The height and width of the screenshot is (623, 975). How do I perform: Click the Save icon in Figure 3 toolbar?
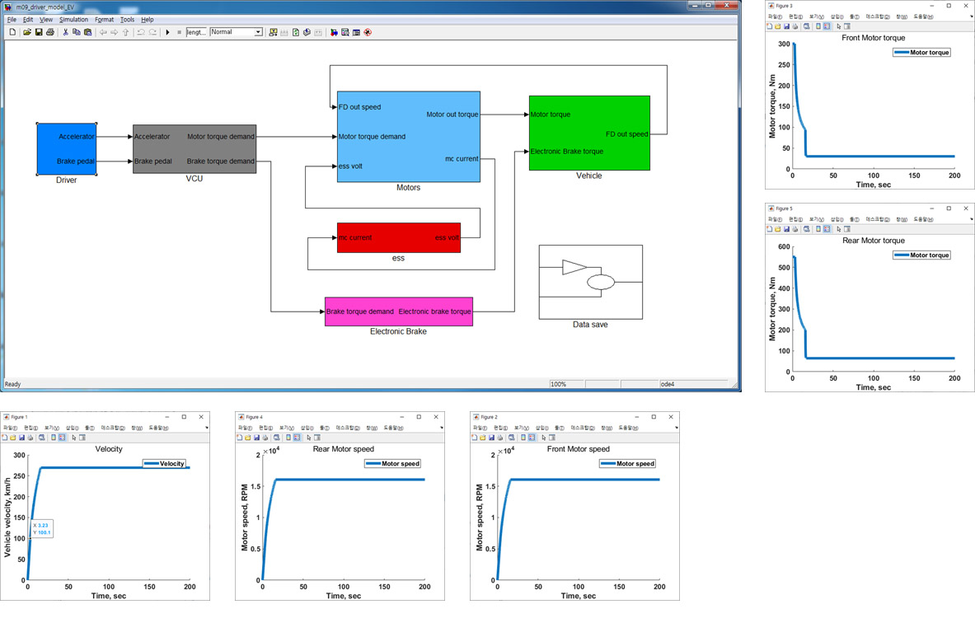tap(787, 26)
